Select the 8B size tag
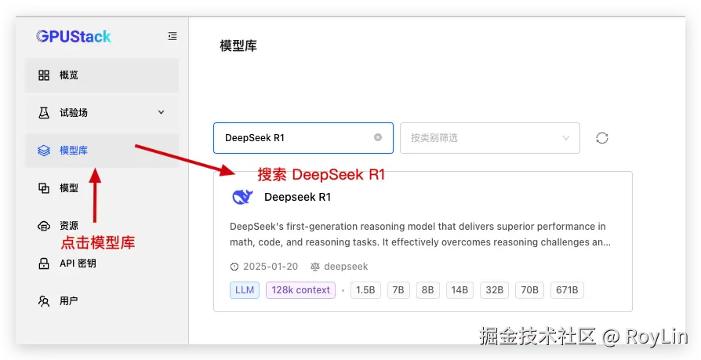 point(428,289)
